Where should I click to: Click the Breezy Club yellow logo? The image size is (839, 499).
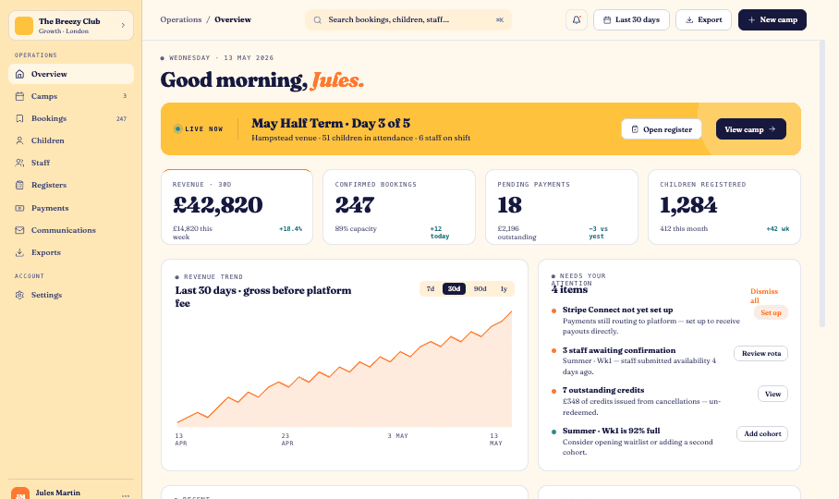[x=24, y=26]
